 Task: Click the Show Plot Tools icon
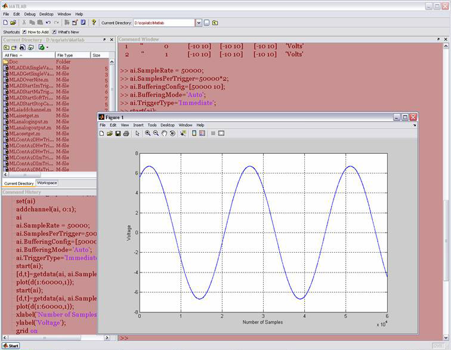tap(221, 134)
